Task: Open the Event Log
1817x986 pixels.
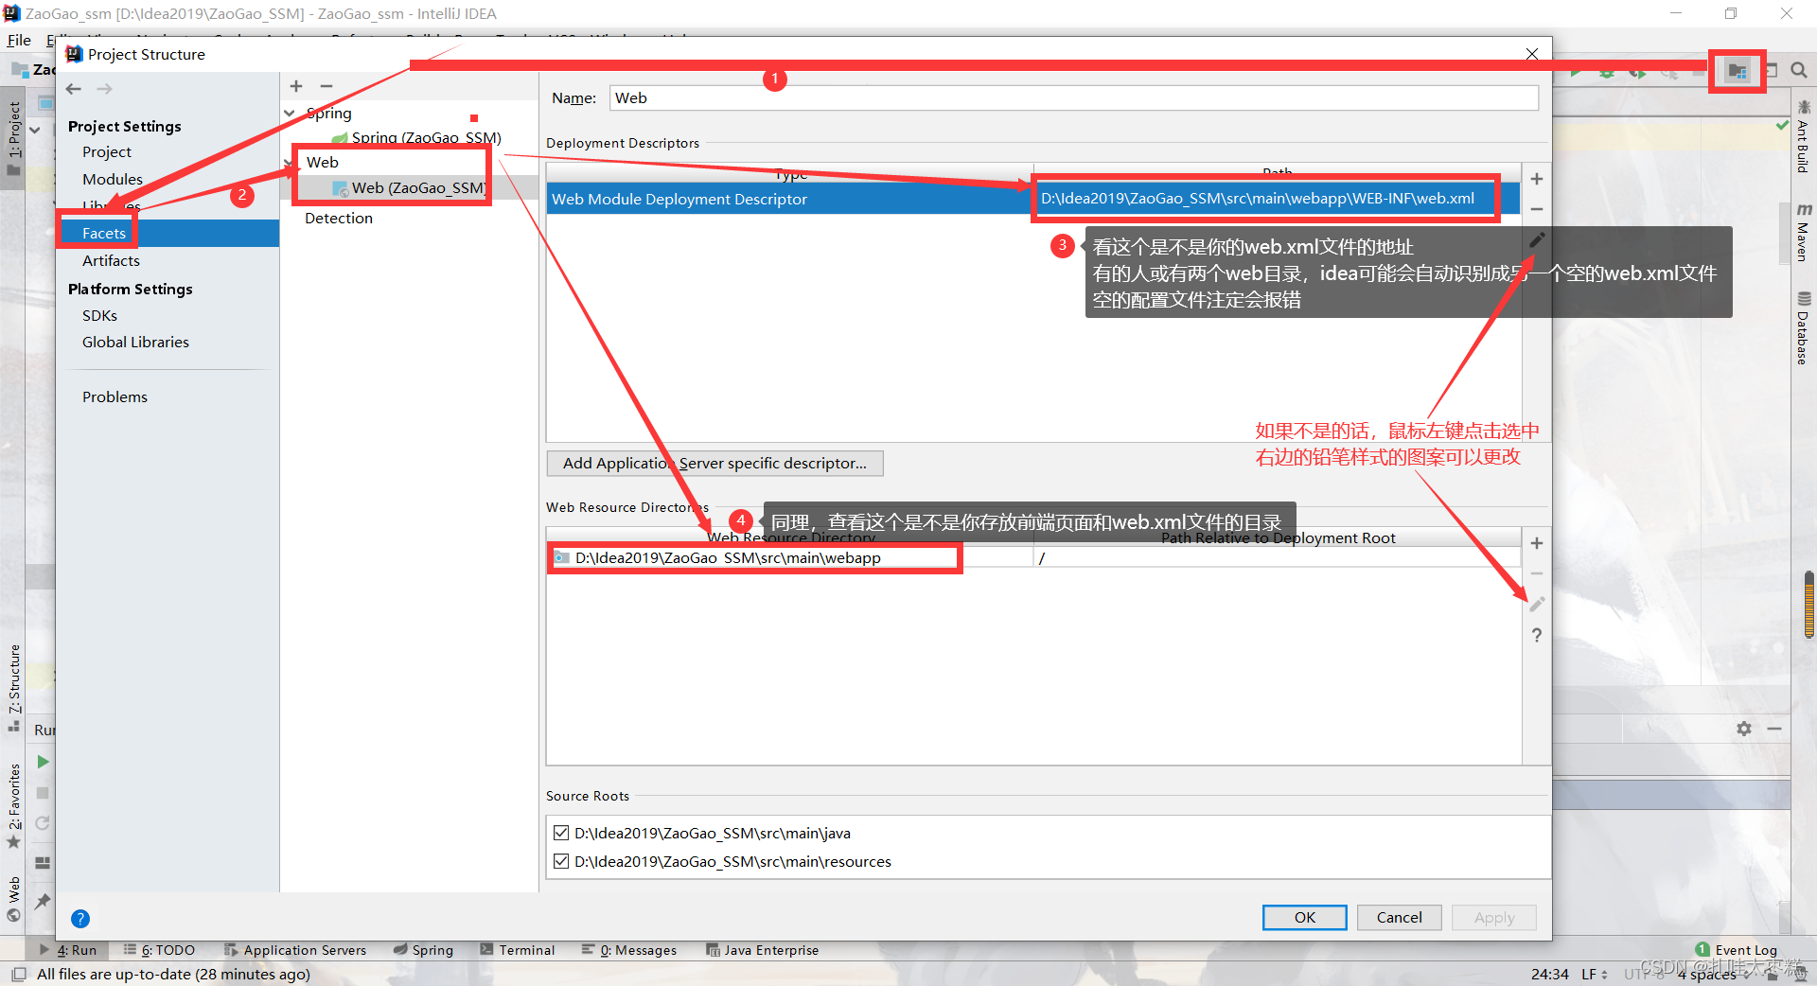Action: (x=1737, y=950)
